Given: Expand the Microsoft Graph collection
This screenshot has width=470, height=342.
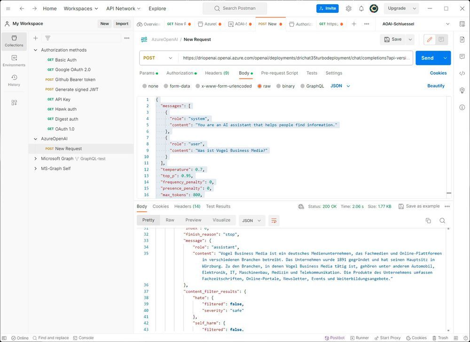Looking at the screenshot, I should click(x=35, y=159).
